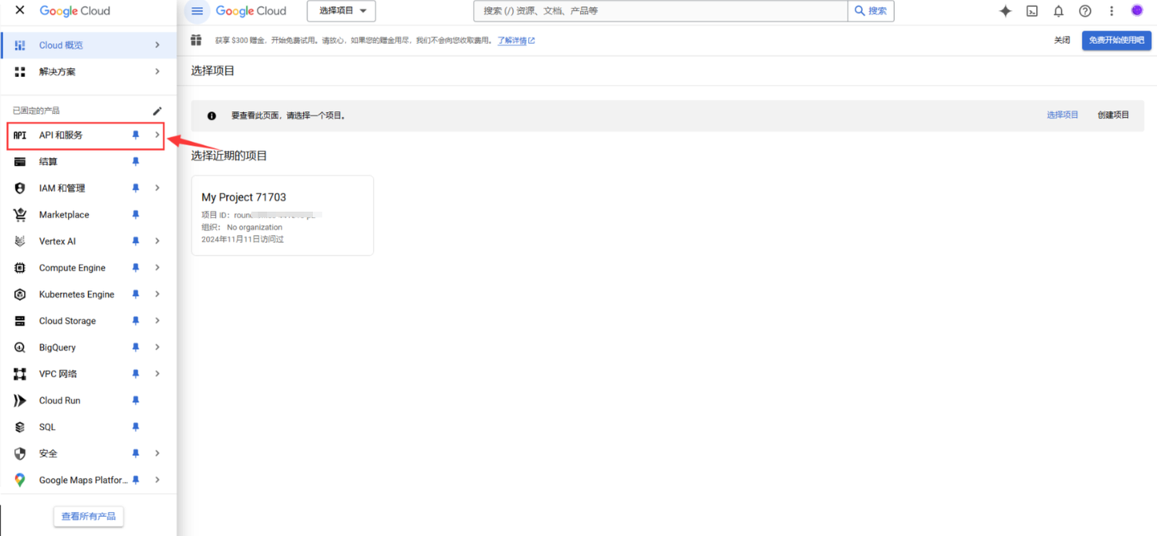The height and width of the screenshot is (536, 1157).
Task: Open the help question mark icon
Action: pos(1085,11)
